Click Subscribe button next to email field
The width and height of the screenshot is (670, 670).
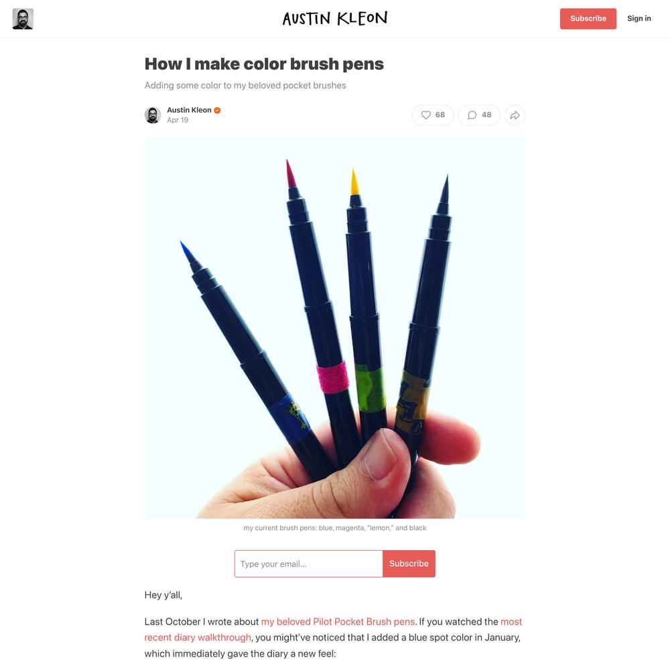409,563
